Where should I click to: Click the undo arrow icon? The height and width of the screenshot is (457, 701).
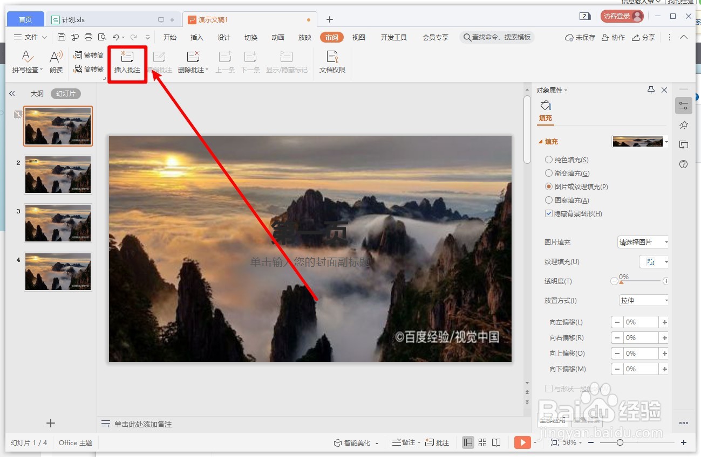[115, 37]
